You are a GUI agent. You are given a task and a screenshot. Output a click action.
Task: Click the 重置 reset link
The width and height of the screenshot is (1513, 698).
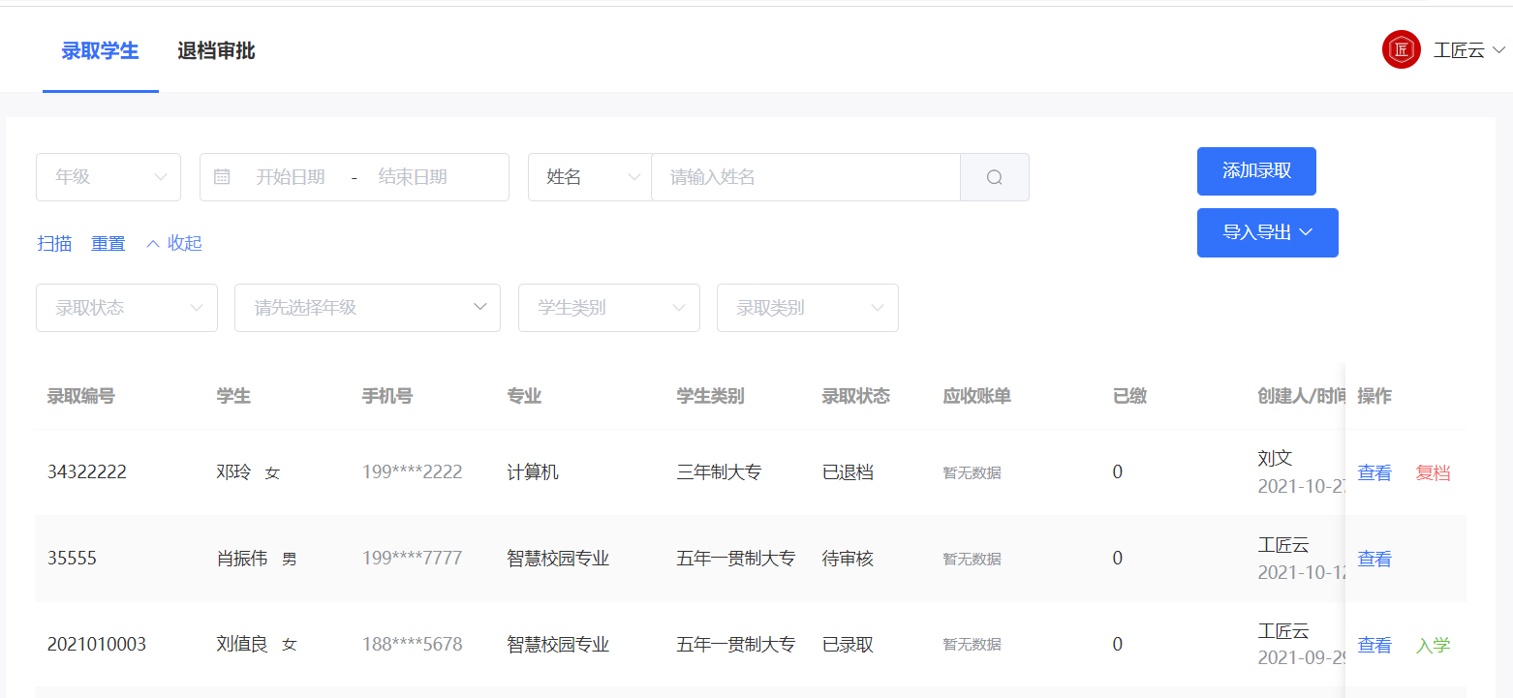tap(108, 243)
